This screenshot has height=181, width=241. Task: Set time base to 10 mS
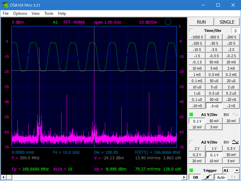197,68
